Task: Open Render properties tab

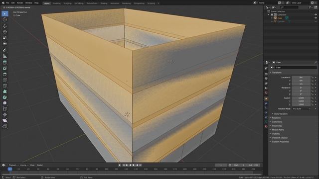Action: [266, 74]
